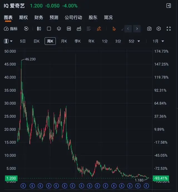Switch to 日K daily candles
Image resolution: width=178 pixels, height=192 pixels.
tap(36, 41)
